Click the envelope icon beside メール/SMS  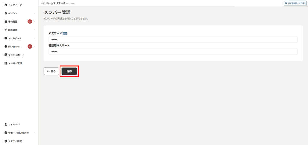[x=6, y=38]
